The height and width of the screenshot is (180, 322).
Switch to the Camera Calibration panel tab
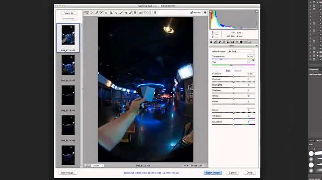(x=241, y=42)
